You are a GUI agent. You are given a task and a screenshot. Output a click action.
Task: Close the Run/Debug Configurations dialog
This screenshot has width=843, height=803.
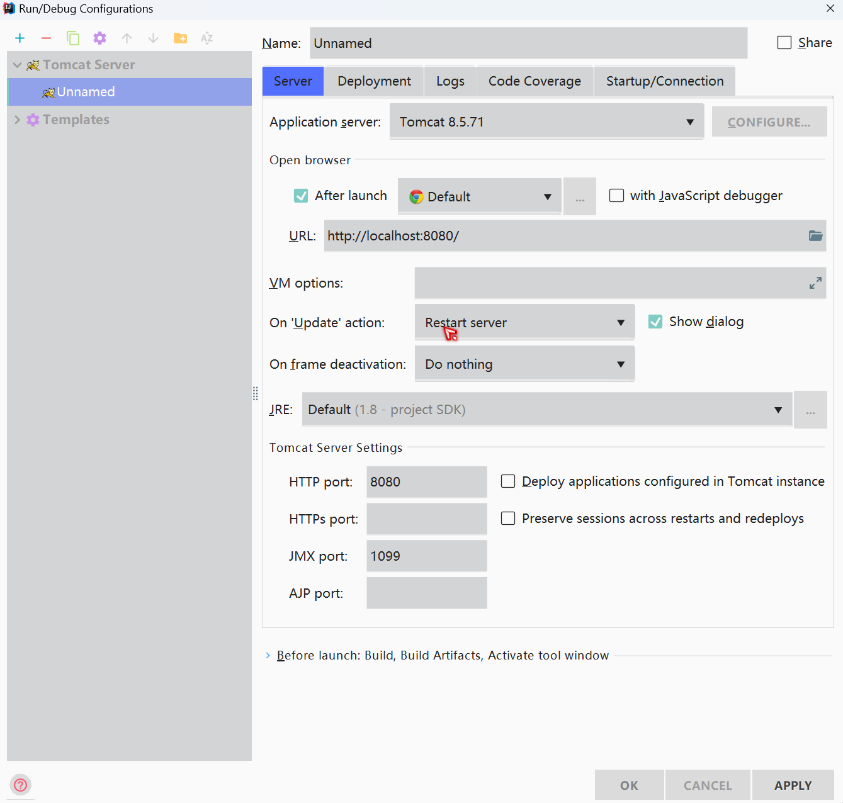coord(830,8)
